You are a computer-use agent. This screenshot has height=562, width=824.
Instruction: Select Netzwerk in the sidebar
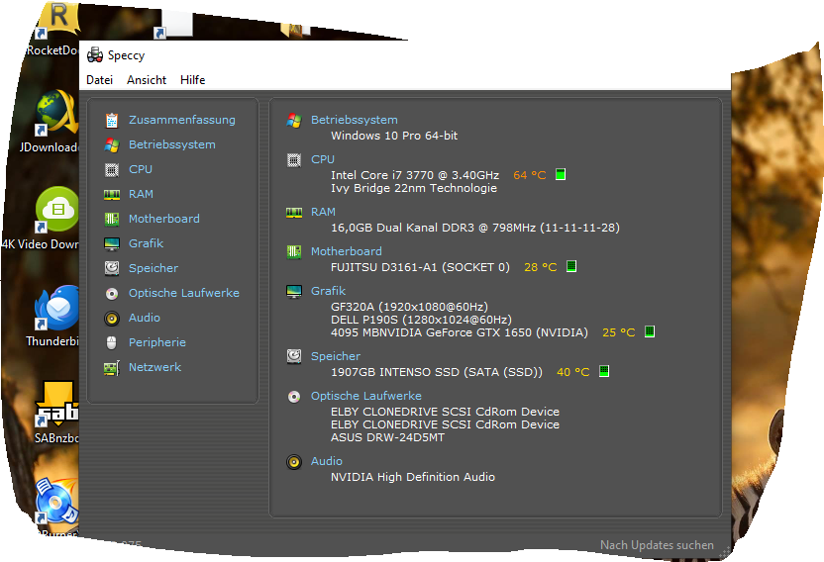154,367
